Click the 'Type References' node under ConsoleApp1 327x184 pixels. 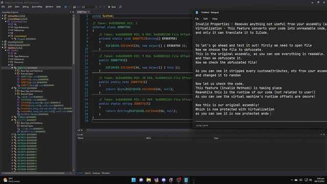coord(21,27)
